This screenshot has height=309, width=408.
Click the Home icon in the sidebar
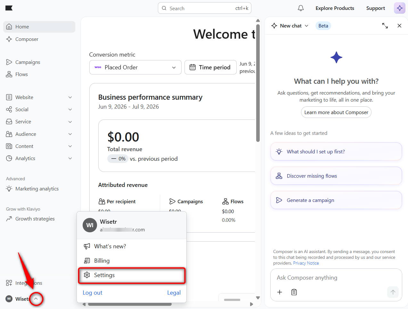point(9,27)
